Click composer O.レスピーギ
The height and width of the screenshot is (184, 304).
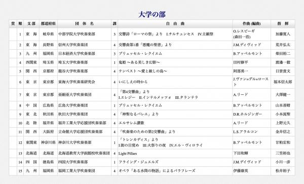244,31
